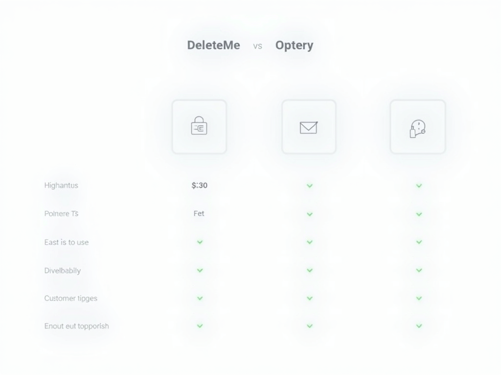
Task: Click 'Customer tipges' checkmark in envelope column
Action: (310, 298)
